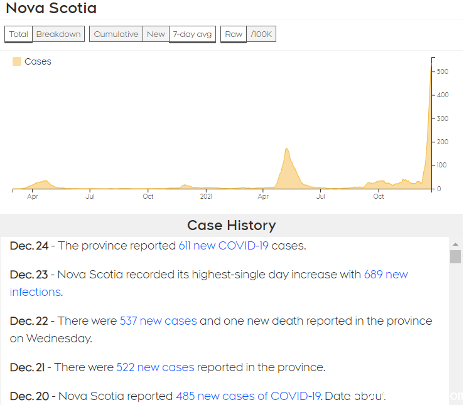Select the New cases option
This screenshot has width=469, height=405.
156,34
